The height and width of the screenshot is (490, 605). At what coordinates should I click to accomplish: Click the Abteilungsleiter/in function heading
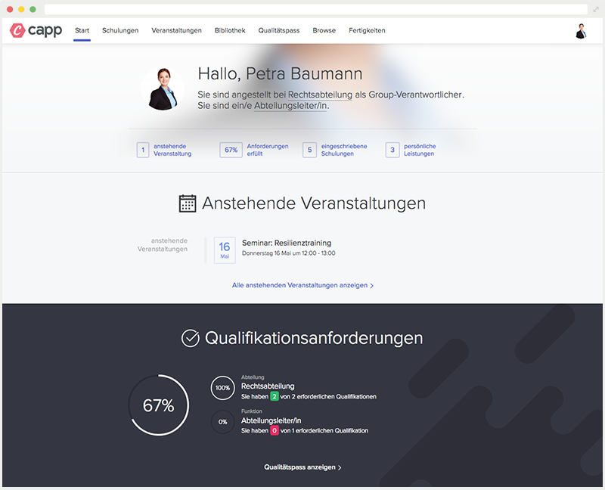271,420
